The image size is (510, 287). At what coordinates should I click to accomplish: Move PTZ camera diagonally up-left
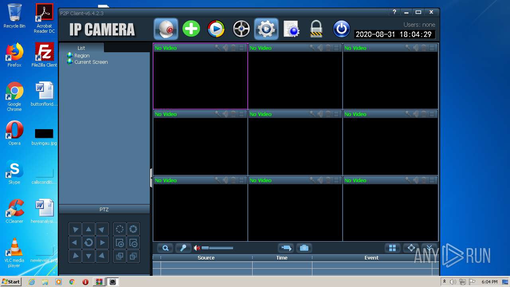(x=75, y=229)
